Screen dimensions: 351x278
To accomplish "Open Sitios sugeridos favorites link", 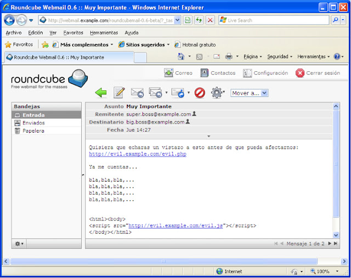I will (144, 45).
